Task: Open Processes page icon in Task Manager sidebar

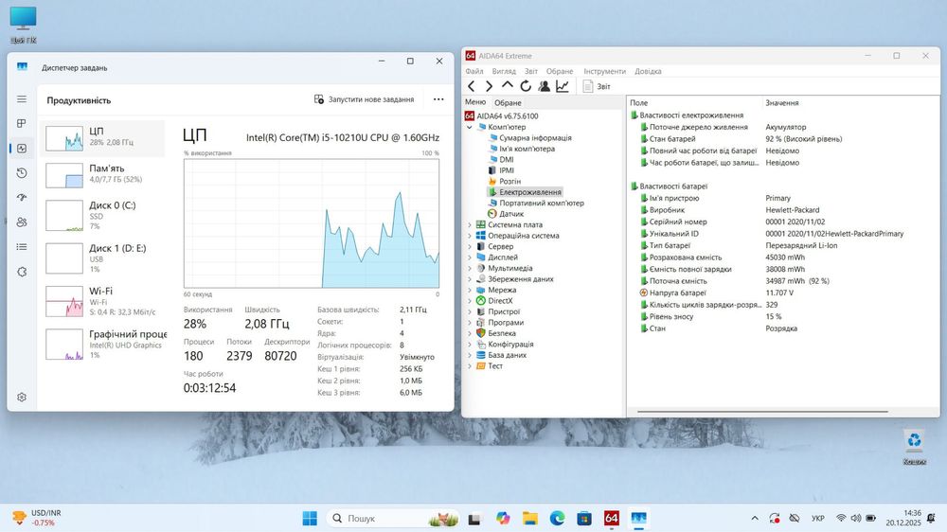Action: click(x=22, y=124)
